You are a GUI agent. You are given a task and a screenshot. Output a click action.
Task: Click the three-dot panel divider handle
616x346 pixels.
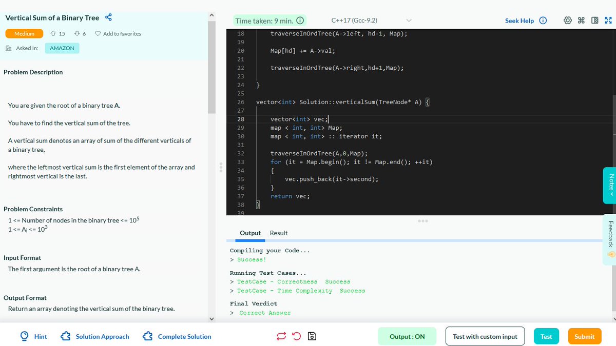(x=423, y=221)
